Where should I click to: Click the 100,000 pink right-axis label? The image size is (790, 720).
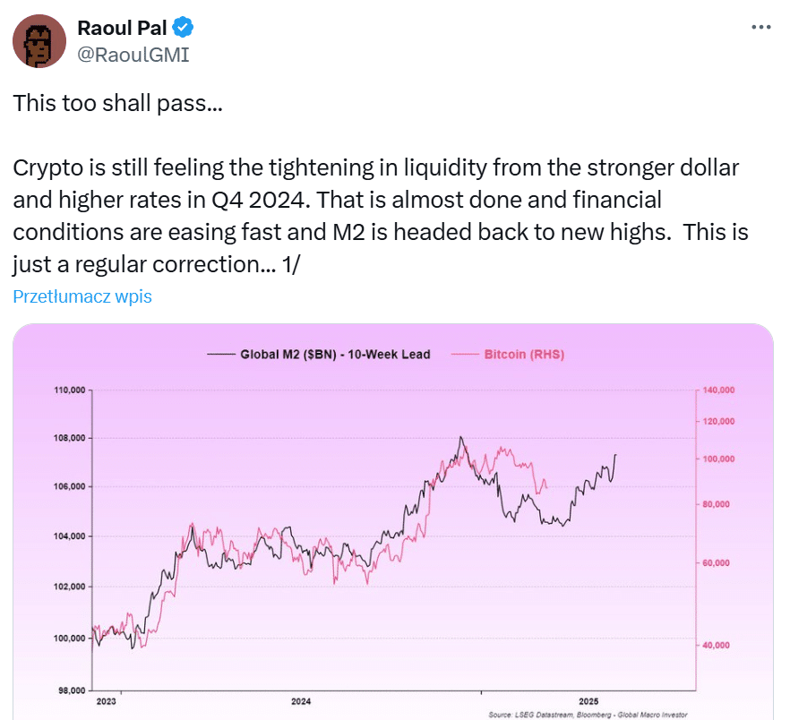pyautogui.click(x=718, y=459)
